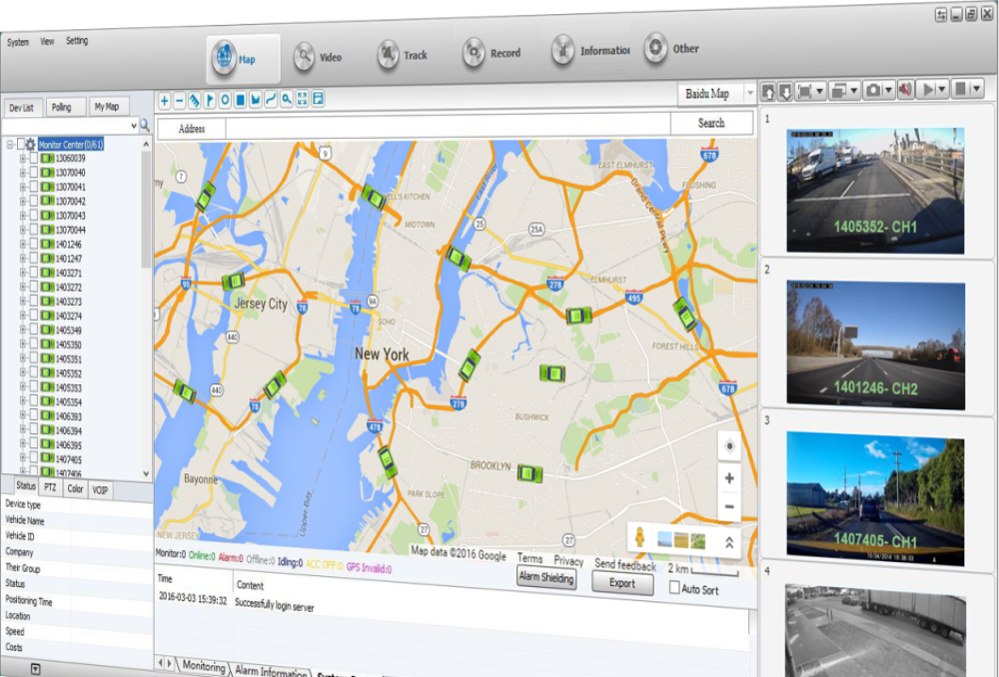999x677 pixels.
Task: Tick the checkbox for device 1403272
Action: (34, 287)
